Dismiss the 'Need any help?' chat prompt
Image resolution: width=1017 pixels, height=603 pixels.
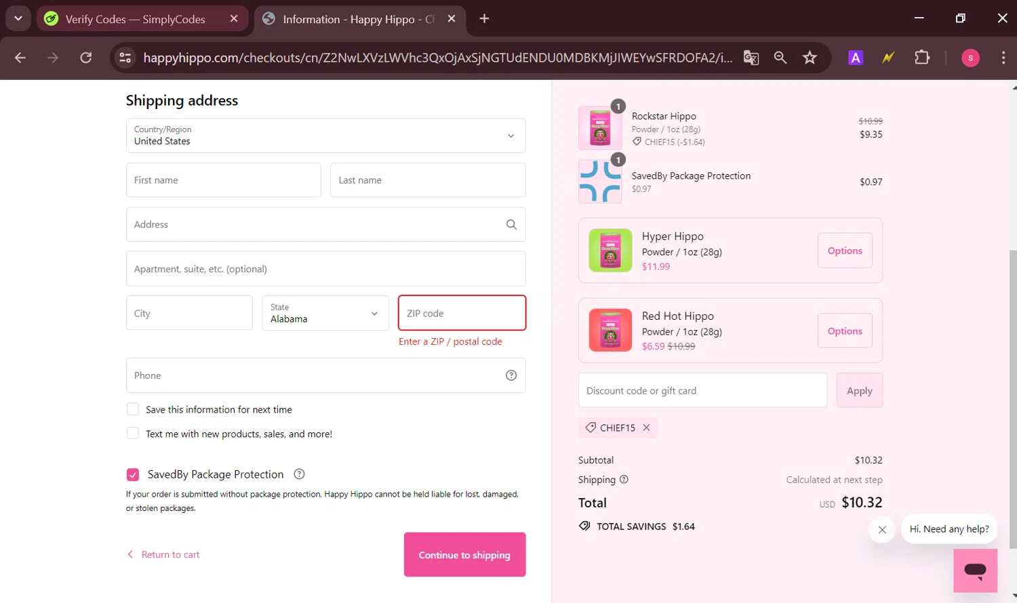click(882, 530)
